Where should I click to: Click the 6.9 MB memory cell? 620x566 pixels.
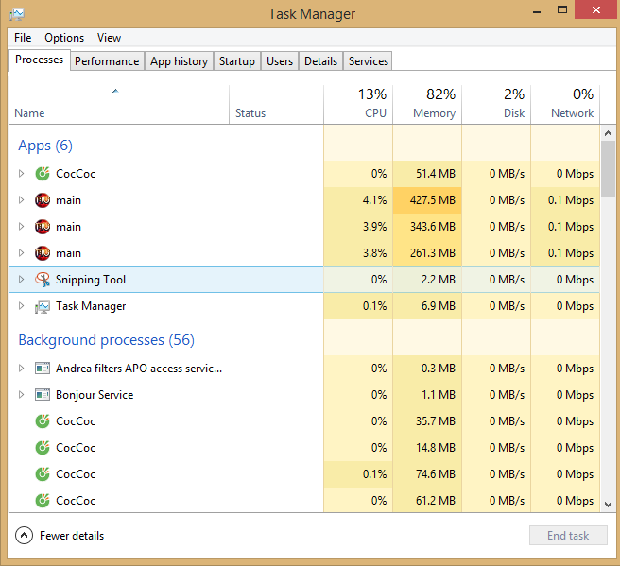click(427, 306)
